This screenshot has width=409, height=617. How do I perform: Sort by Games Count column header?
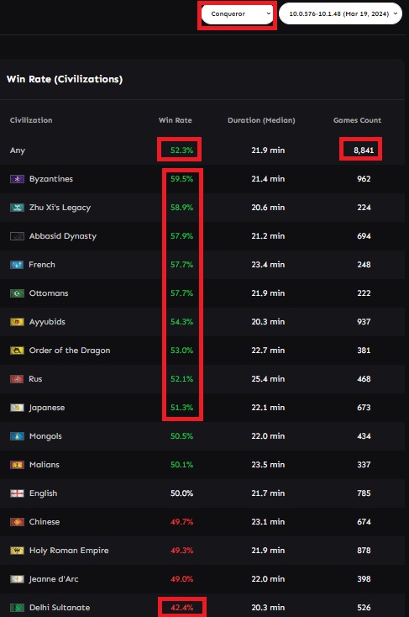(x=357, y=120)
